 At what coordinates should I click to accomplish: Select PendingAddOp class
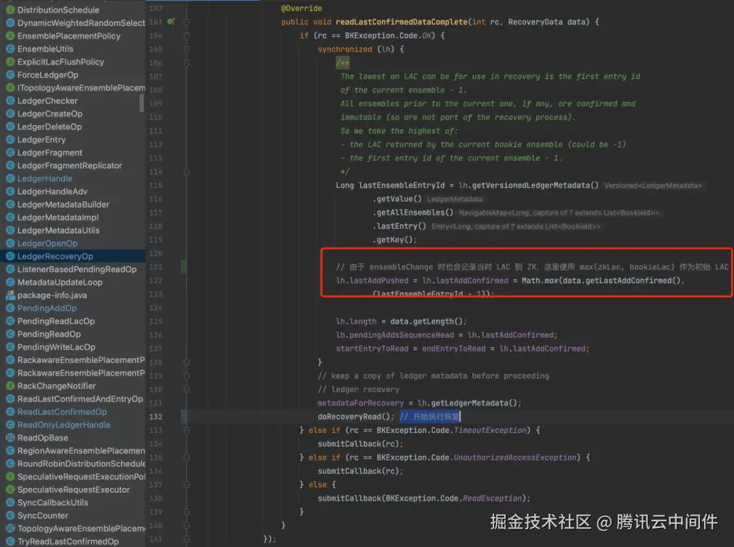(47, 308)
